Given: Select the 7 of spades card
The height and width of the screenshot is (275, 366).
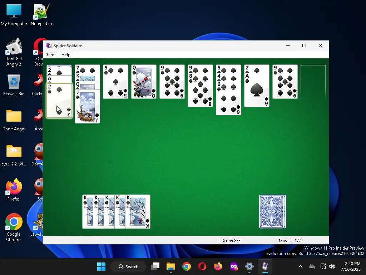Looking at the screenshot, I should [x=87, y=69].
